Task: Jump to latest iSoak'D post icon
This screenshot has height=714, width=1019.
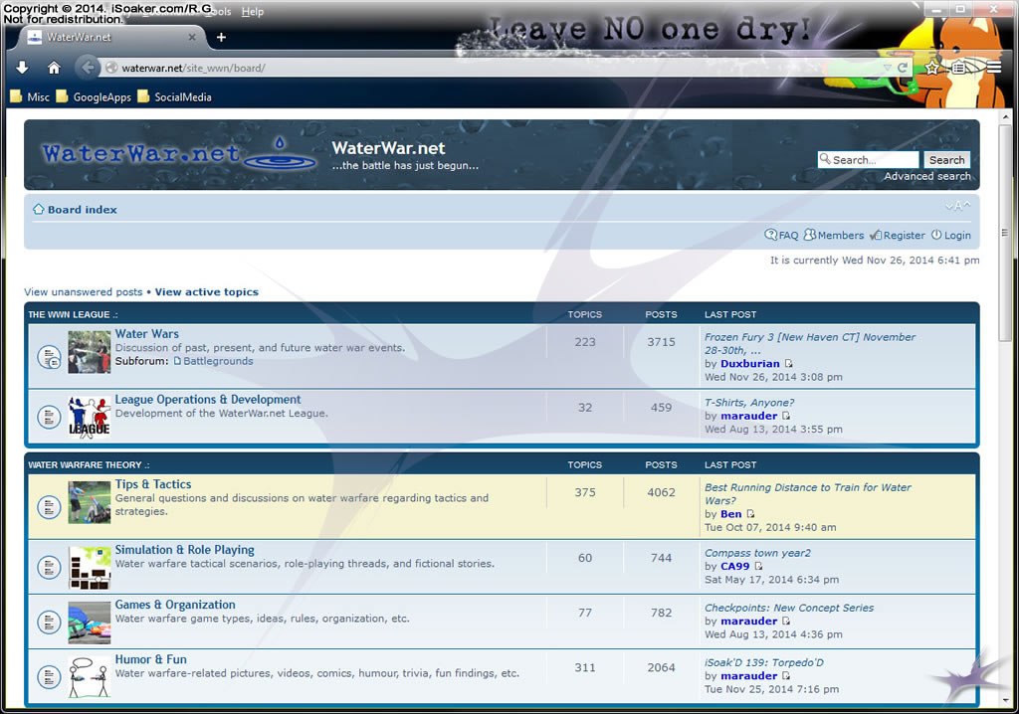Action: point(786,675)
